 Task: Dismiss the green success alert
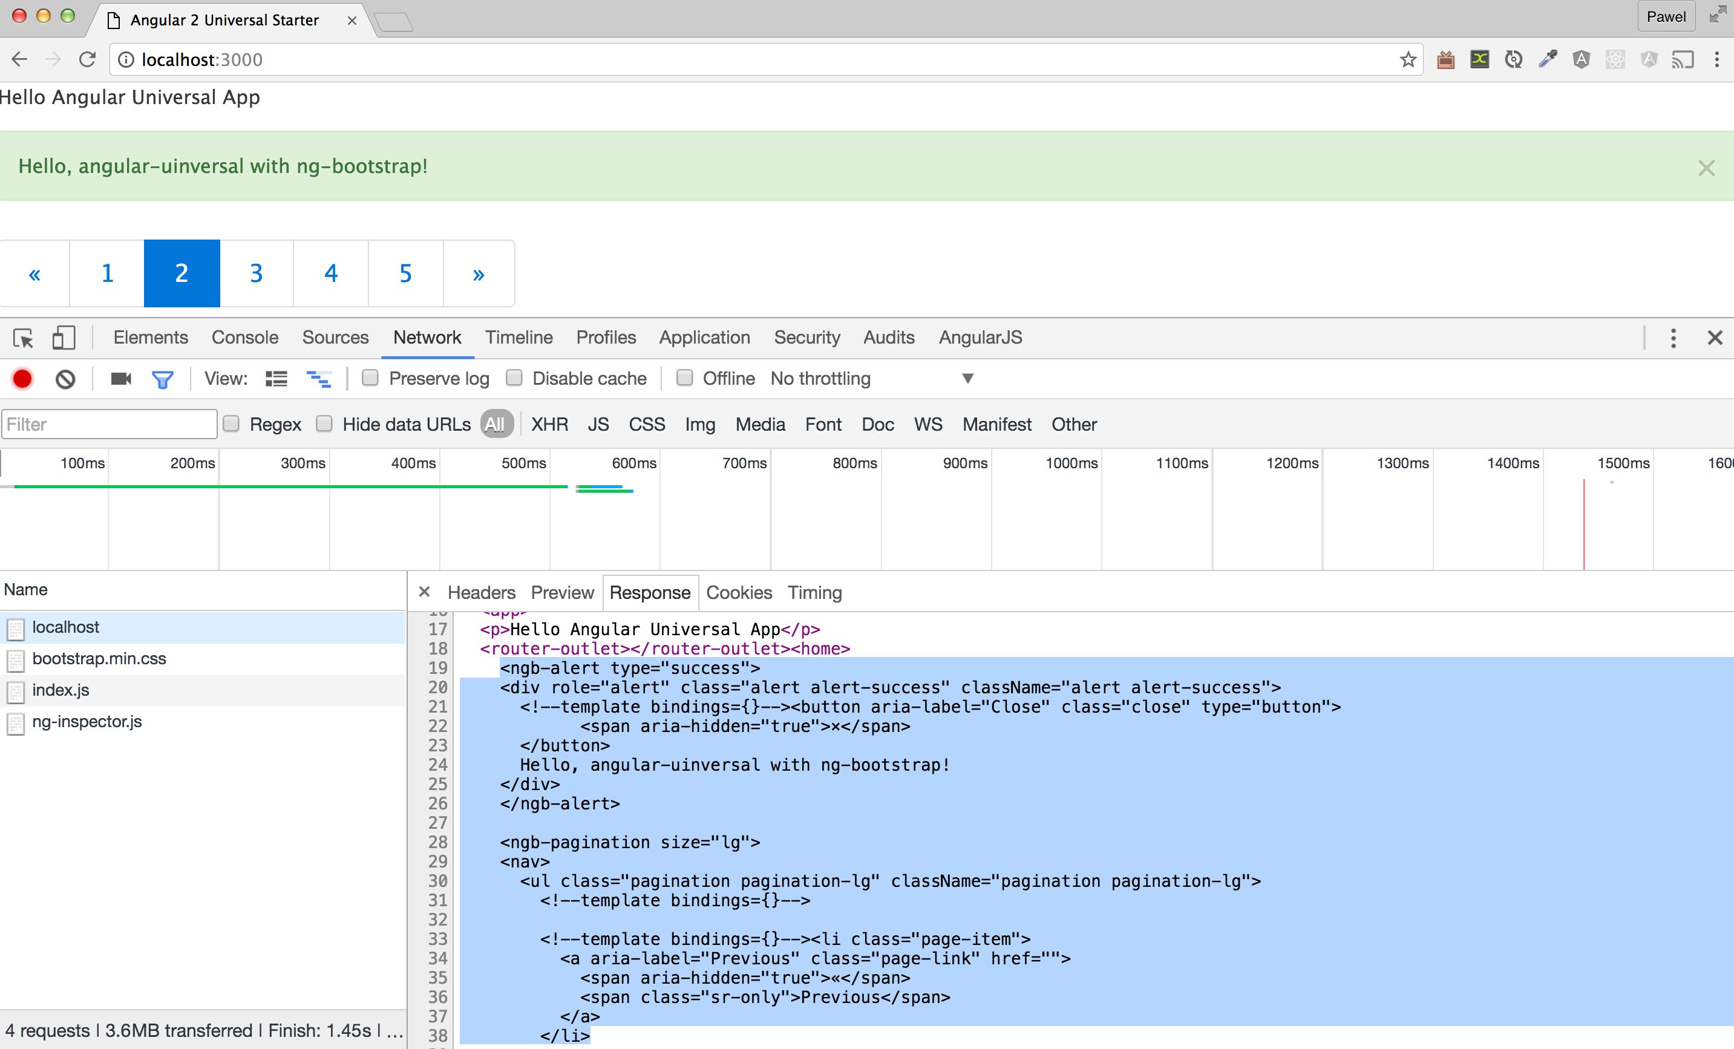(1706, 168)
